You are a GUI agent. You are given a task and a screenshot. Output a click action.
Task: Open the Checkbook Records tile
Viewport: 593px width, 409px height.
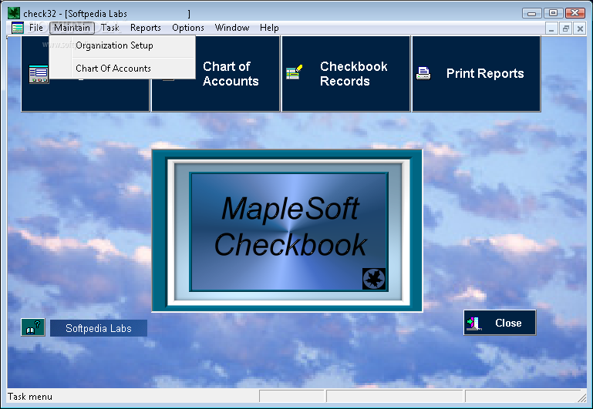pos(345,74)
